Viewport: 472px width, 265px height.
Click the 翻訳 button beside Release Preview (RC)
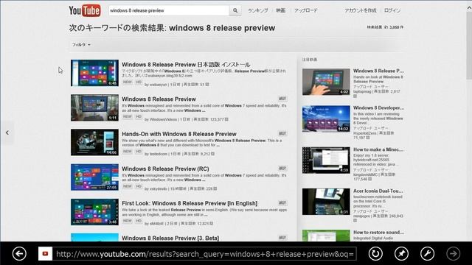(x=282, y=169)
